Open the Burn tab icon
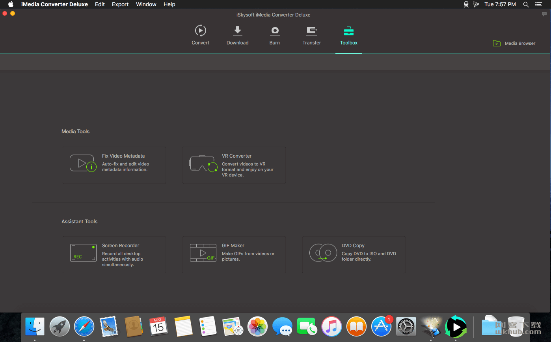 click(x=275, y=30)
